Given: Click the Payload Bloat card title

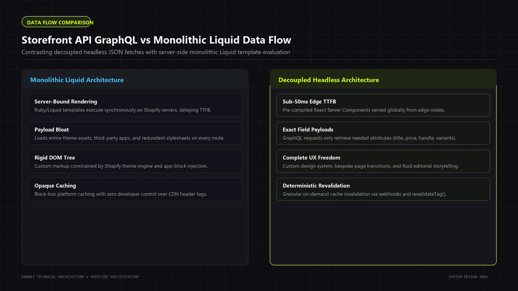Looking at the screenshot, I should coord(52,130).
